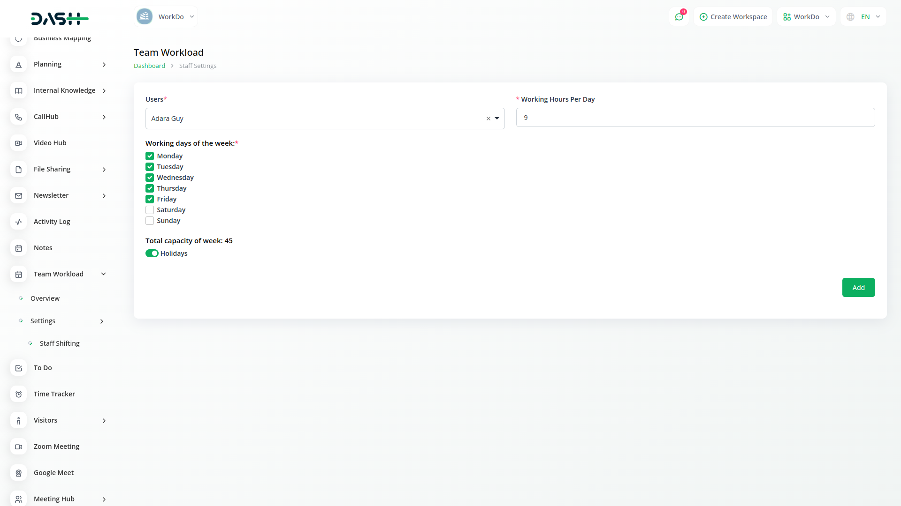Collapse the Team Workload menu
This screenshot has height=506, width=901.
(104, 274)
